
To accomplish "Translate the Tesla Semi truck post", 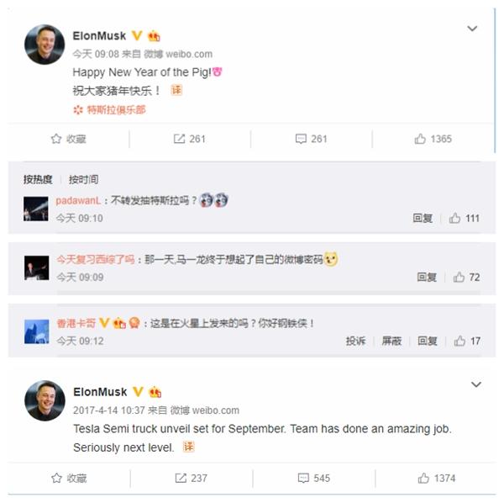I will [x=189, y=447].
